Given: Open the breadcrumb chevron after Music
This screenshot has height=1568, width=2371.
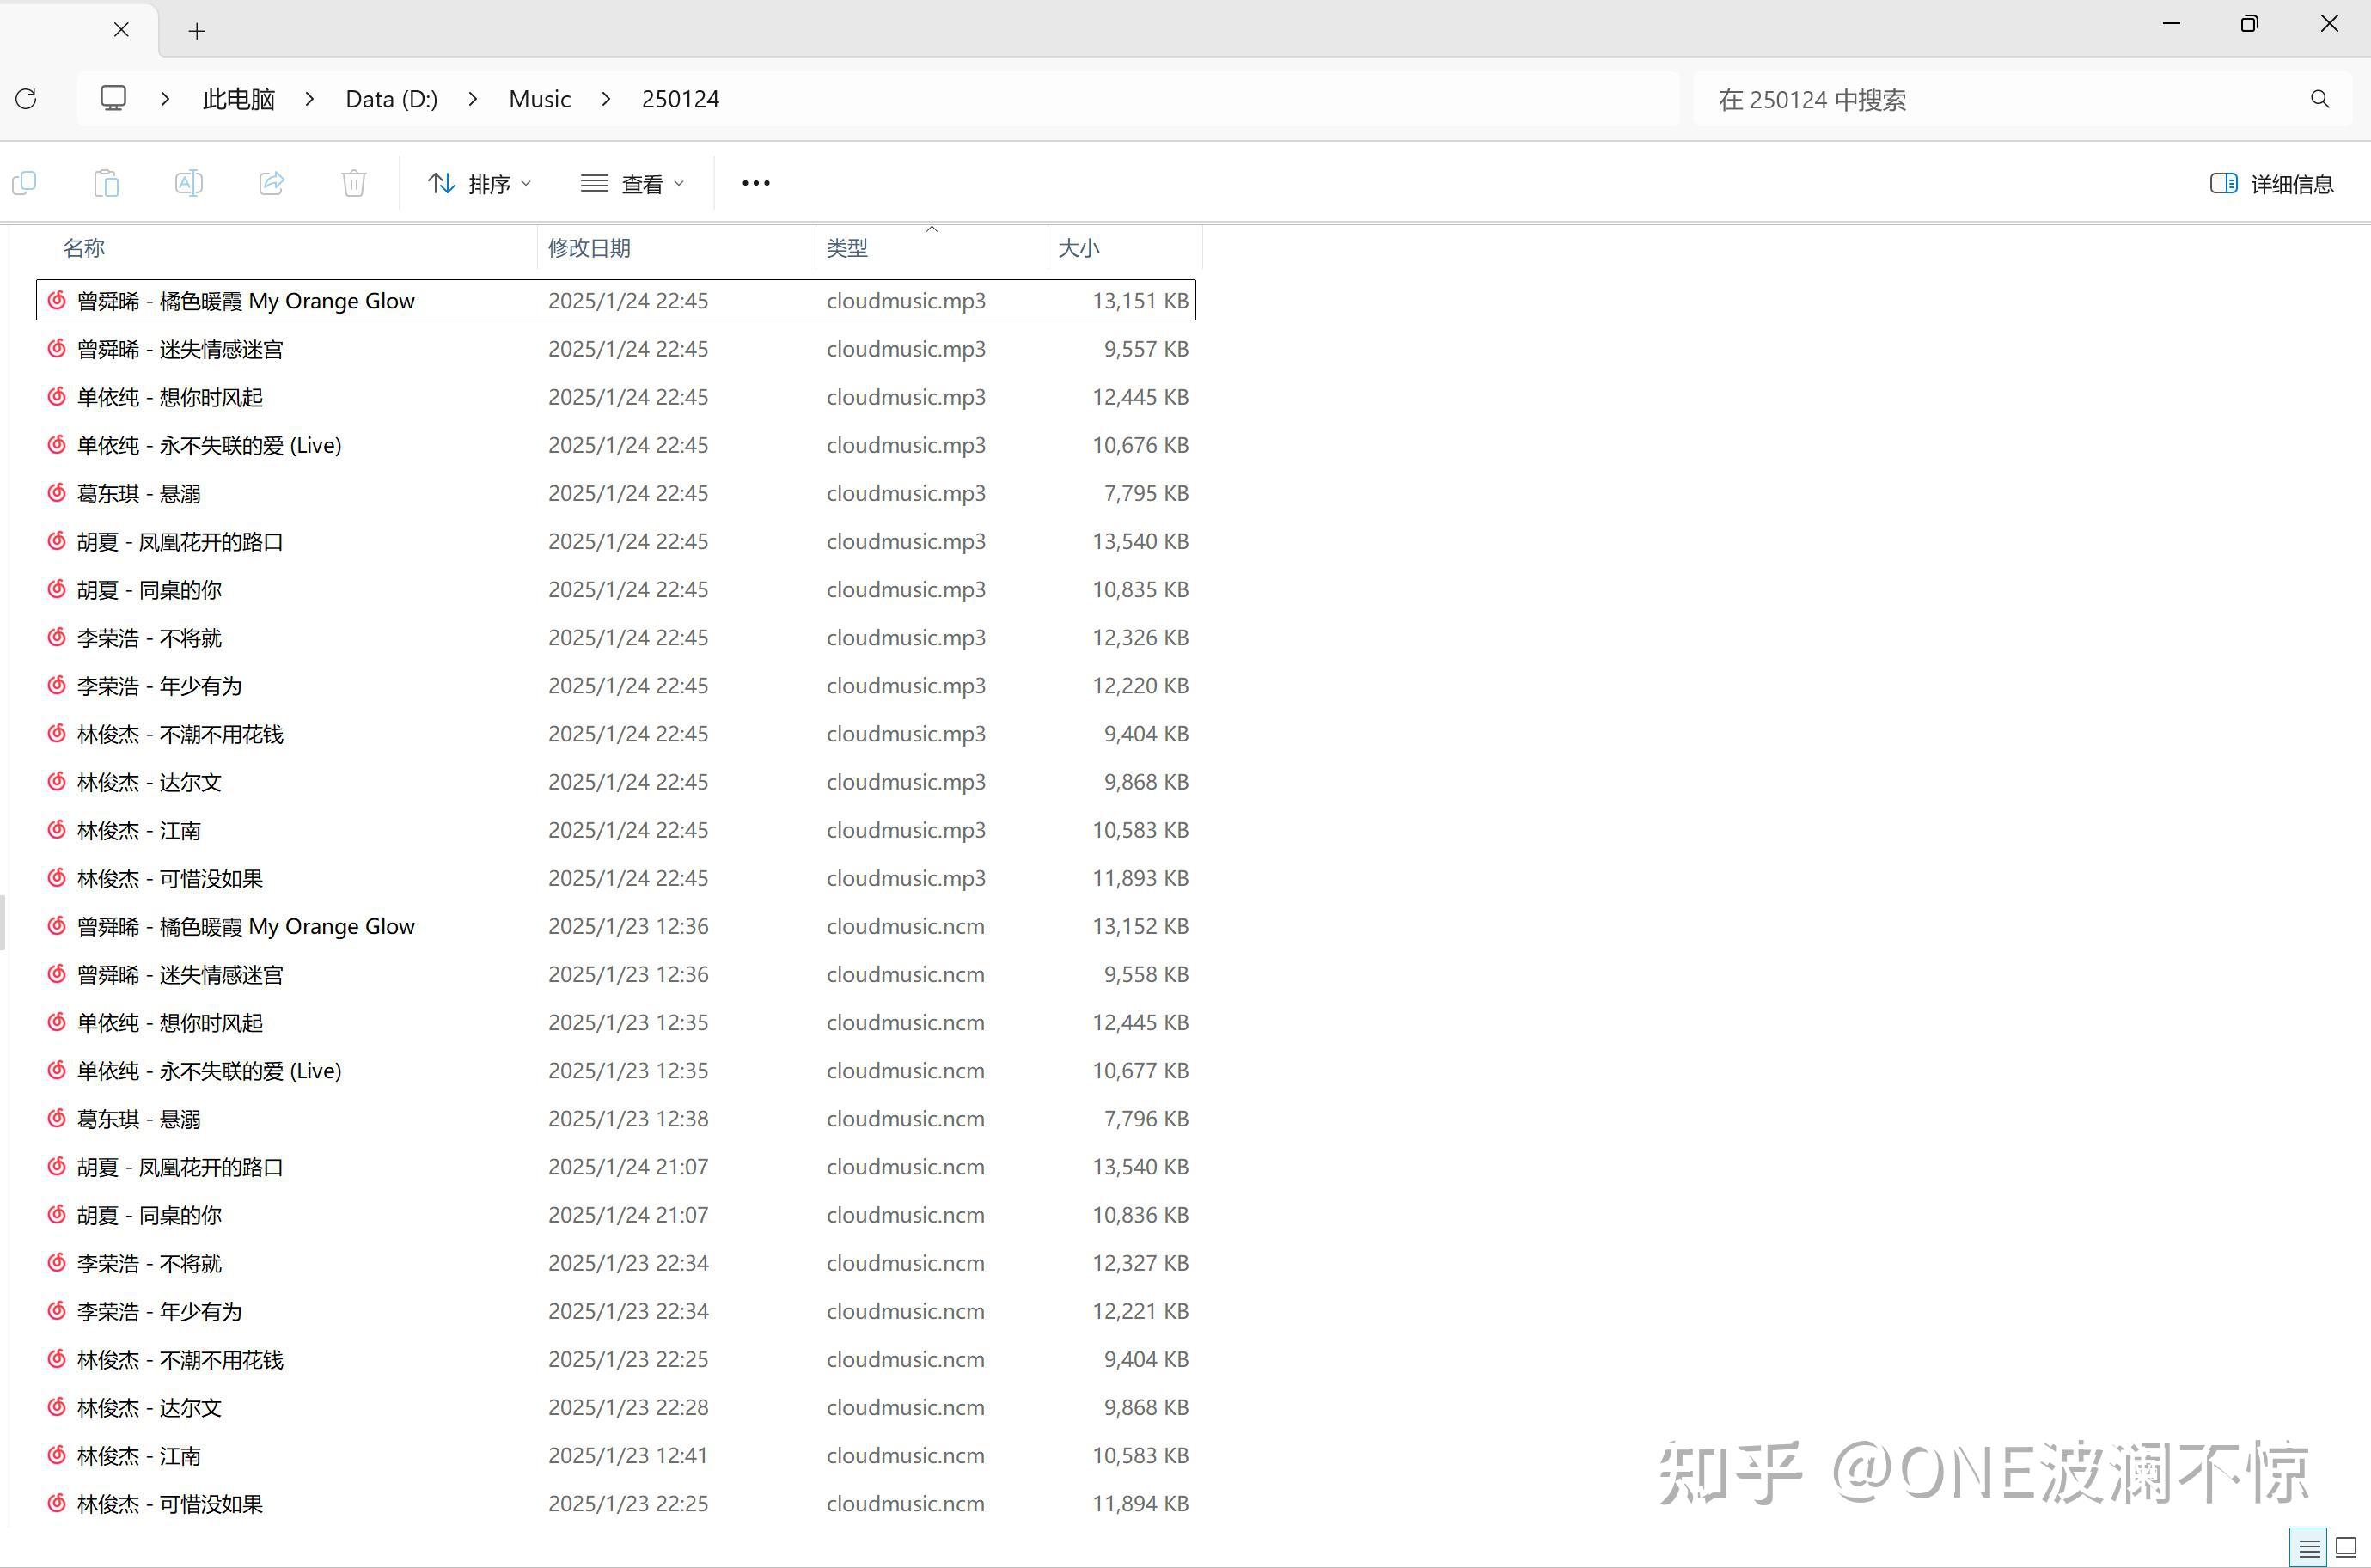Looking at the screenshot, I should click(606, 98).
